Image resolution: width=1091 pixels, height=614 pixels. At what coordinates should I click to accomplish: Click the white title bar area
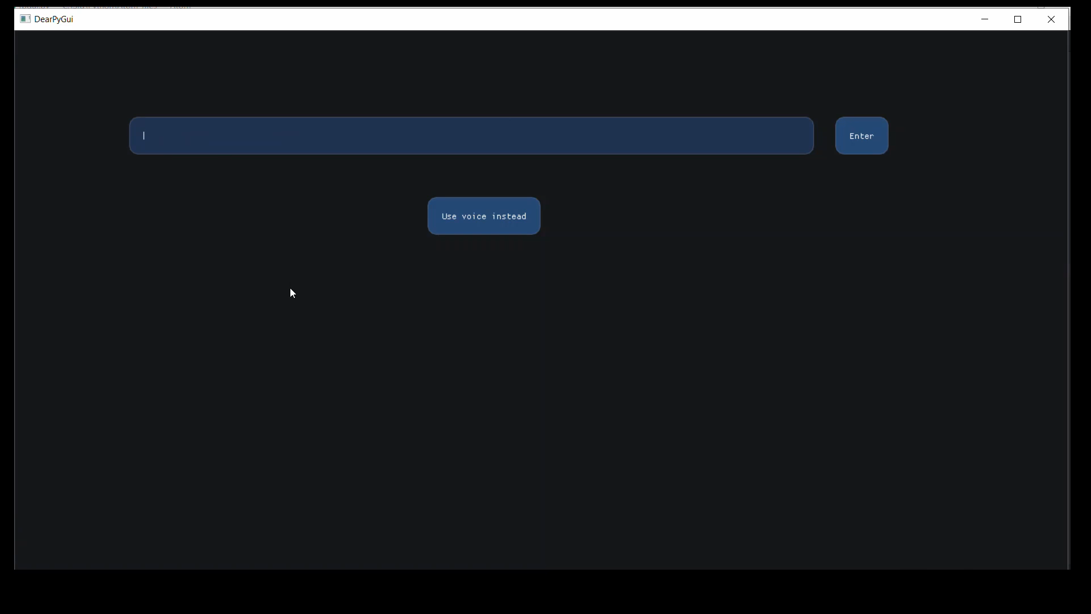tap(511, 19)
